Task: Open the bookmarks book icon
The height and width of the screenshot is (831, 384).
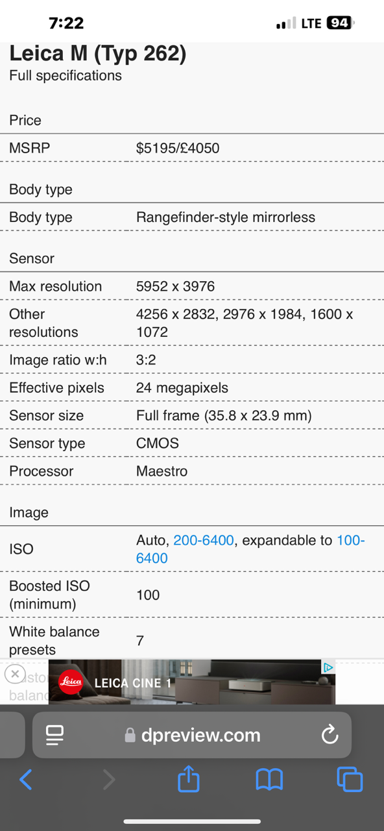Action: (x=269, y=779)
